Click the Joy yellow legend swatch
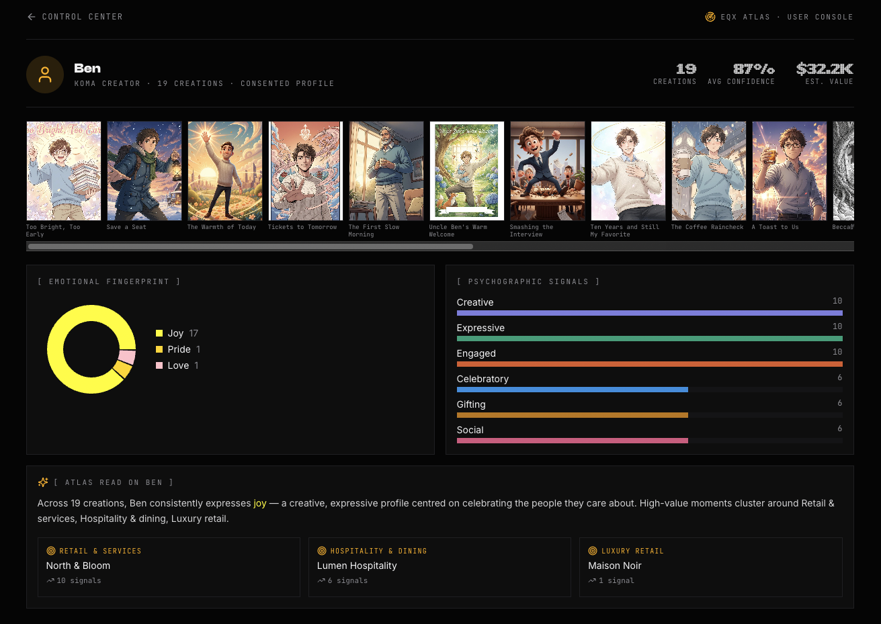The height and width of the screenshot is (624, 881). coord(159,333)
